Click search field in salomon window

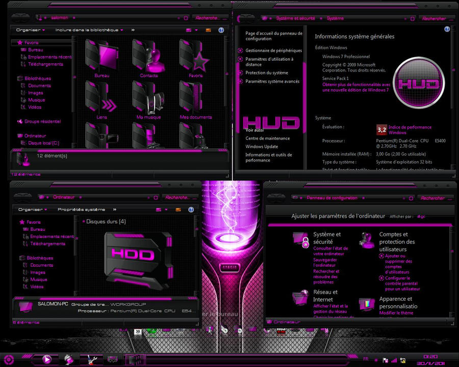point(211,18)
